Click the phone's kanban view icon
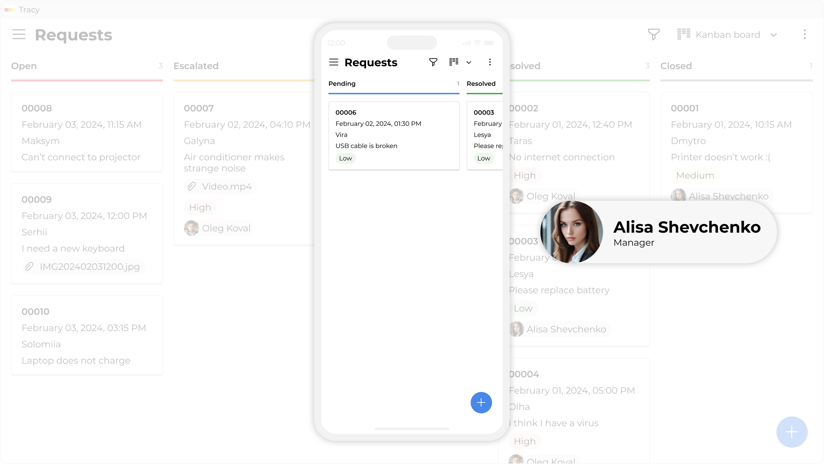This screenshot has width=824, height=464. pos(454,62)
